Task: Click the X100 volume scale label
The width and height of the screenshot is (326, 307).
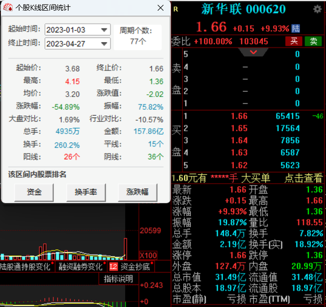Action: click(148, 255)
